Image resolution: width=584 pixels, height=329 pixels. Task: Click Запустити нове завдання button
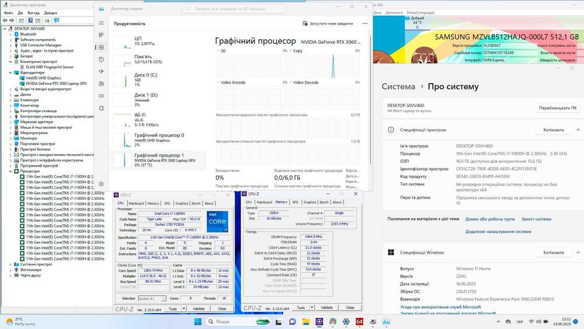[328, 23]
